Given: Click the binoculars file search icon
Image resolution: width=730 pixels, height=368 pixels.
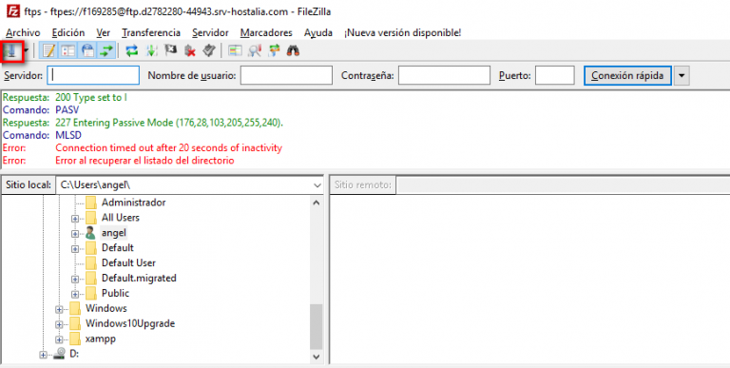Looking at the screenshot, I should 293,50.
